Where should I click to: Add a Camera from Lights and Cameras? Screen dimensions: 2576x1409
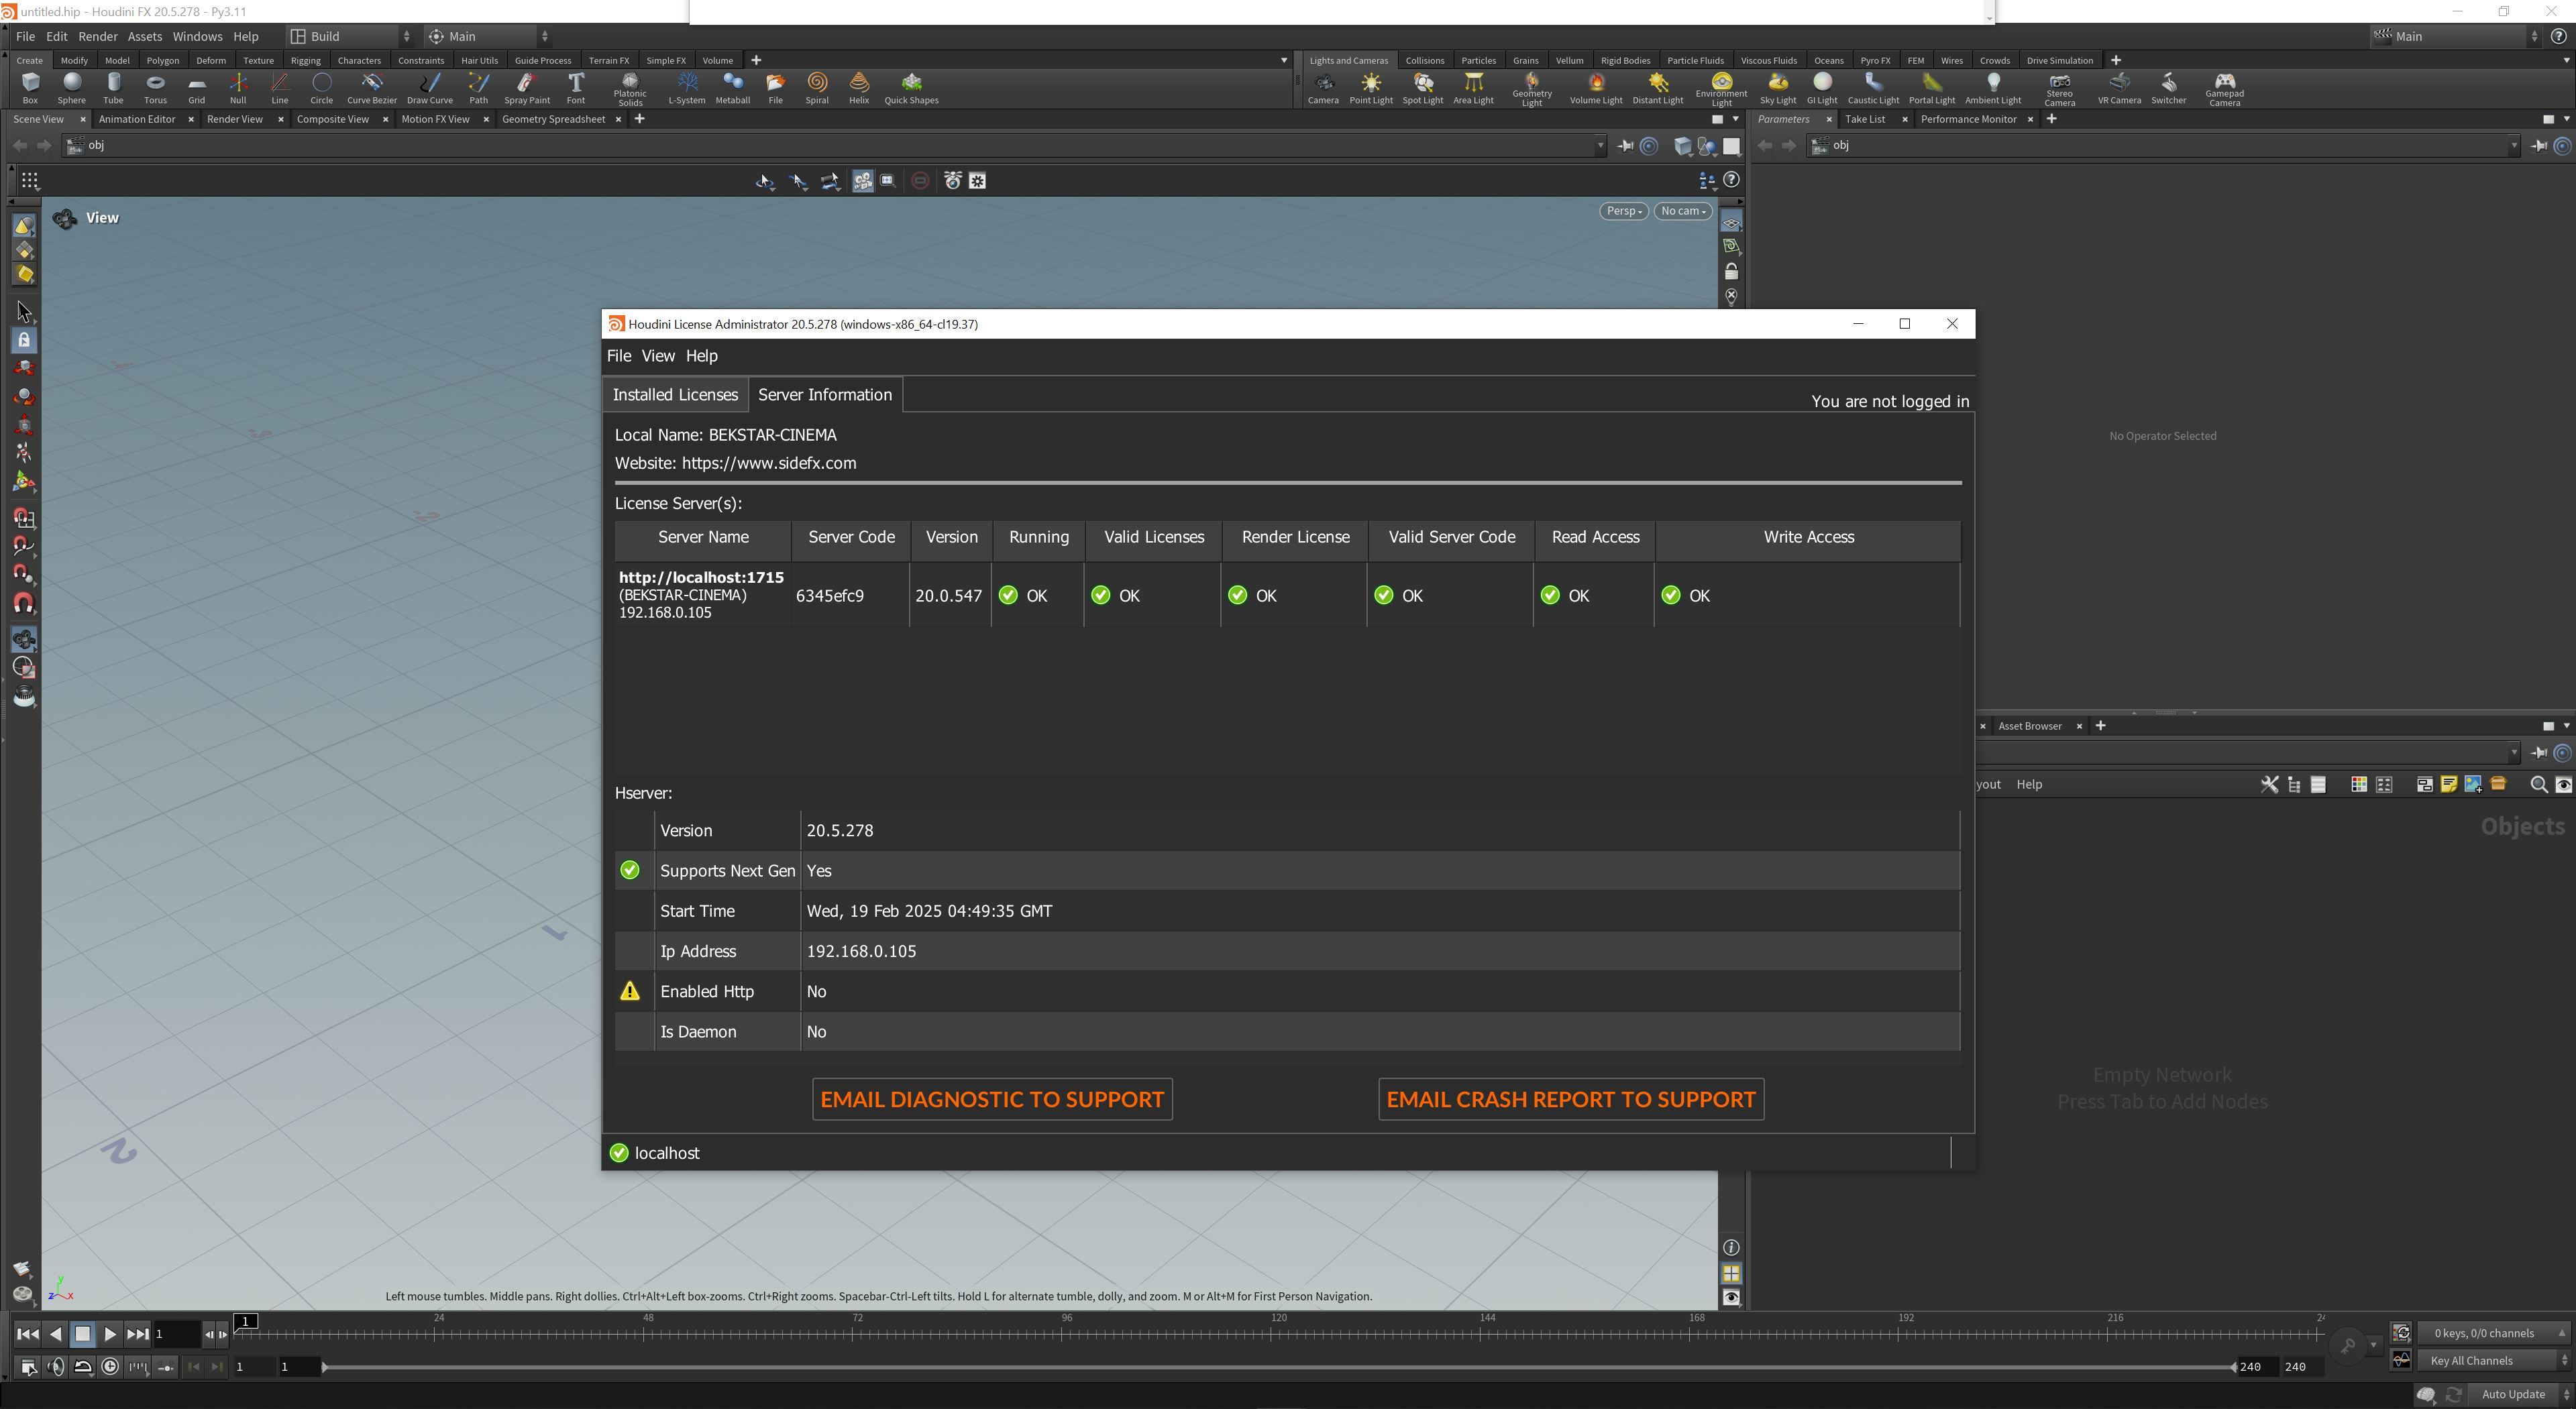(1322, 88)
